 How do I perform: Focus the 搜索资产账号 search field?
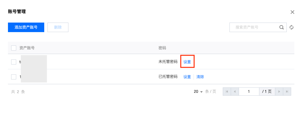click(x=254, y=27)
